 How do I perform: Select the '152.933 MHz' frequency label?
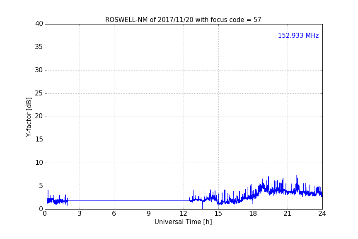(x=298, y=35)
